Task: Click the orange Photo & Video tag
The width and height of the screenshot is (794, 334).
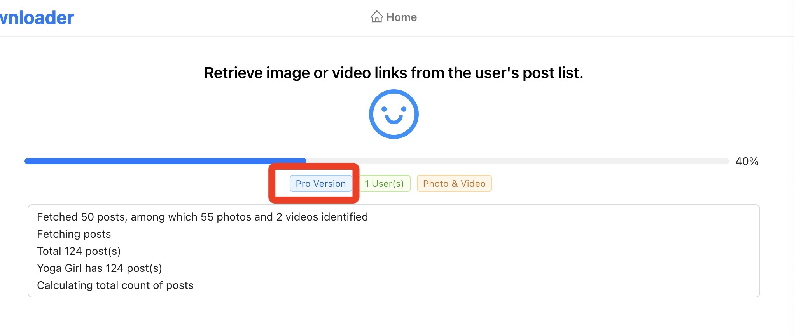Action: point(454,183)
